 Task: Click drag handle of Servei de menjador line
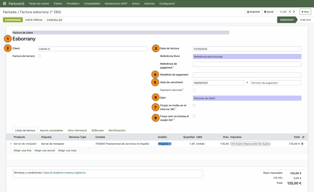click(x=11, y=144)
